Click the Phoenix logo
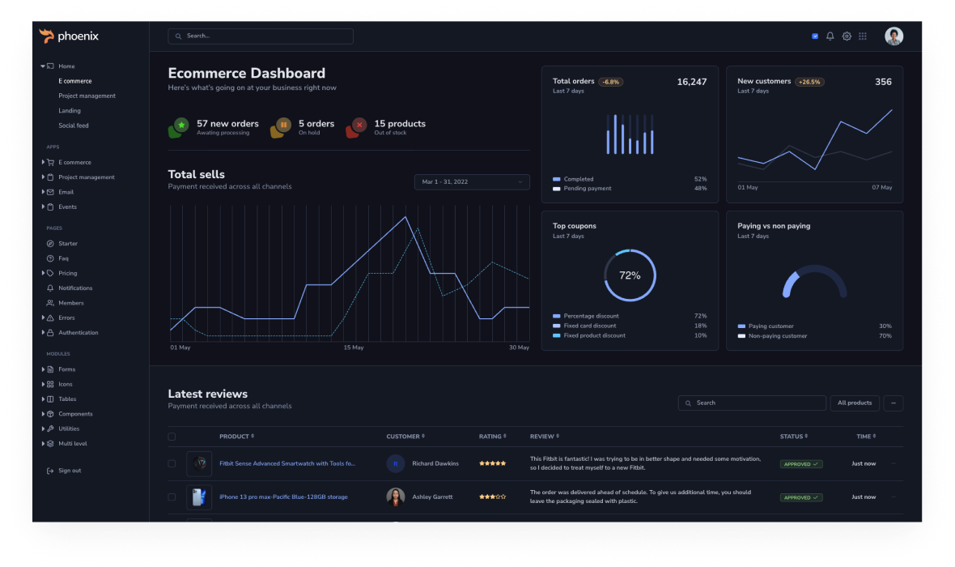This screenshot has width=955, height=567. tap(69, 36)
